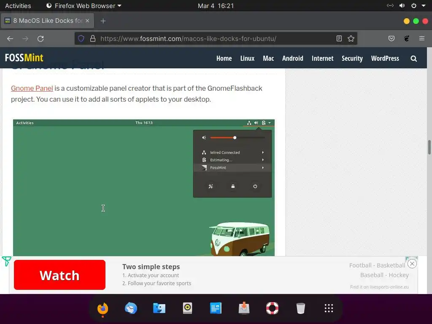Click the green Freestar logo on ad
The image size is (432, 324).
coord(6,261)
